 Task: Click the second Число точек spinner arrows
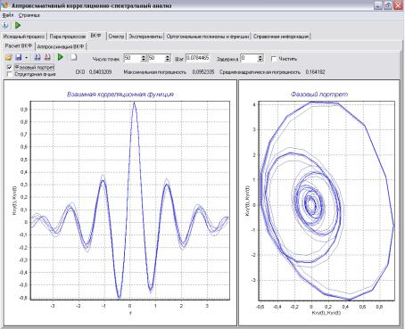pos(168,58)
